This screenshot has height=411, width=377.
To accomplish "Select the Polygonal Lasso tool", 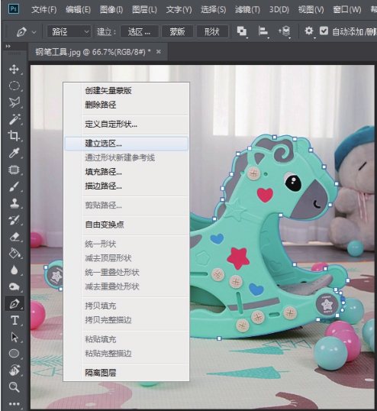I will (x=14, y=102).
